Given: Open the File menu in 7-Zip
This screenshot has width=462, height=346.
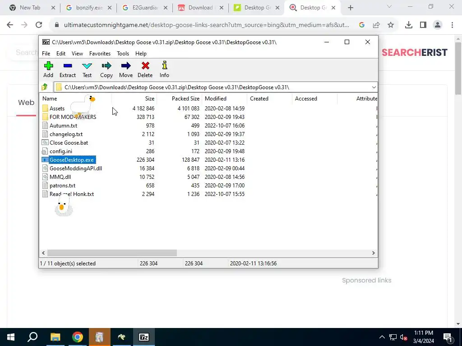Looking at the screenshot, I should (46, 54).
